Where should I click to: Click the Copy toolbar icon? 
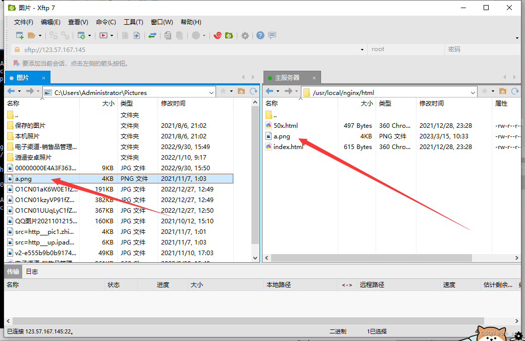168,35
